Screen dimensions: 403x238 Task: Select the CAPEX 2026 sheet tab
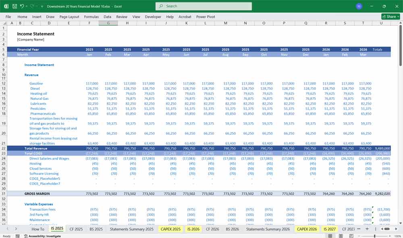307,228
